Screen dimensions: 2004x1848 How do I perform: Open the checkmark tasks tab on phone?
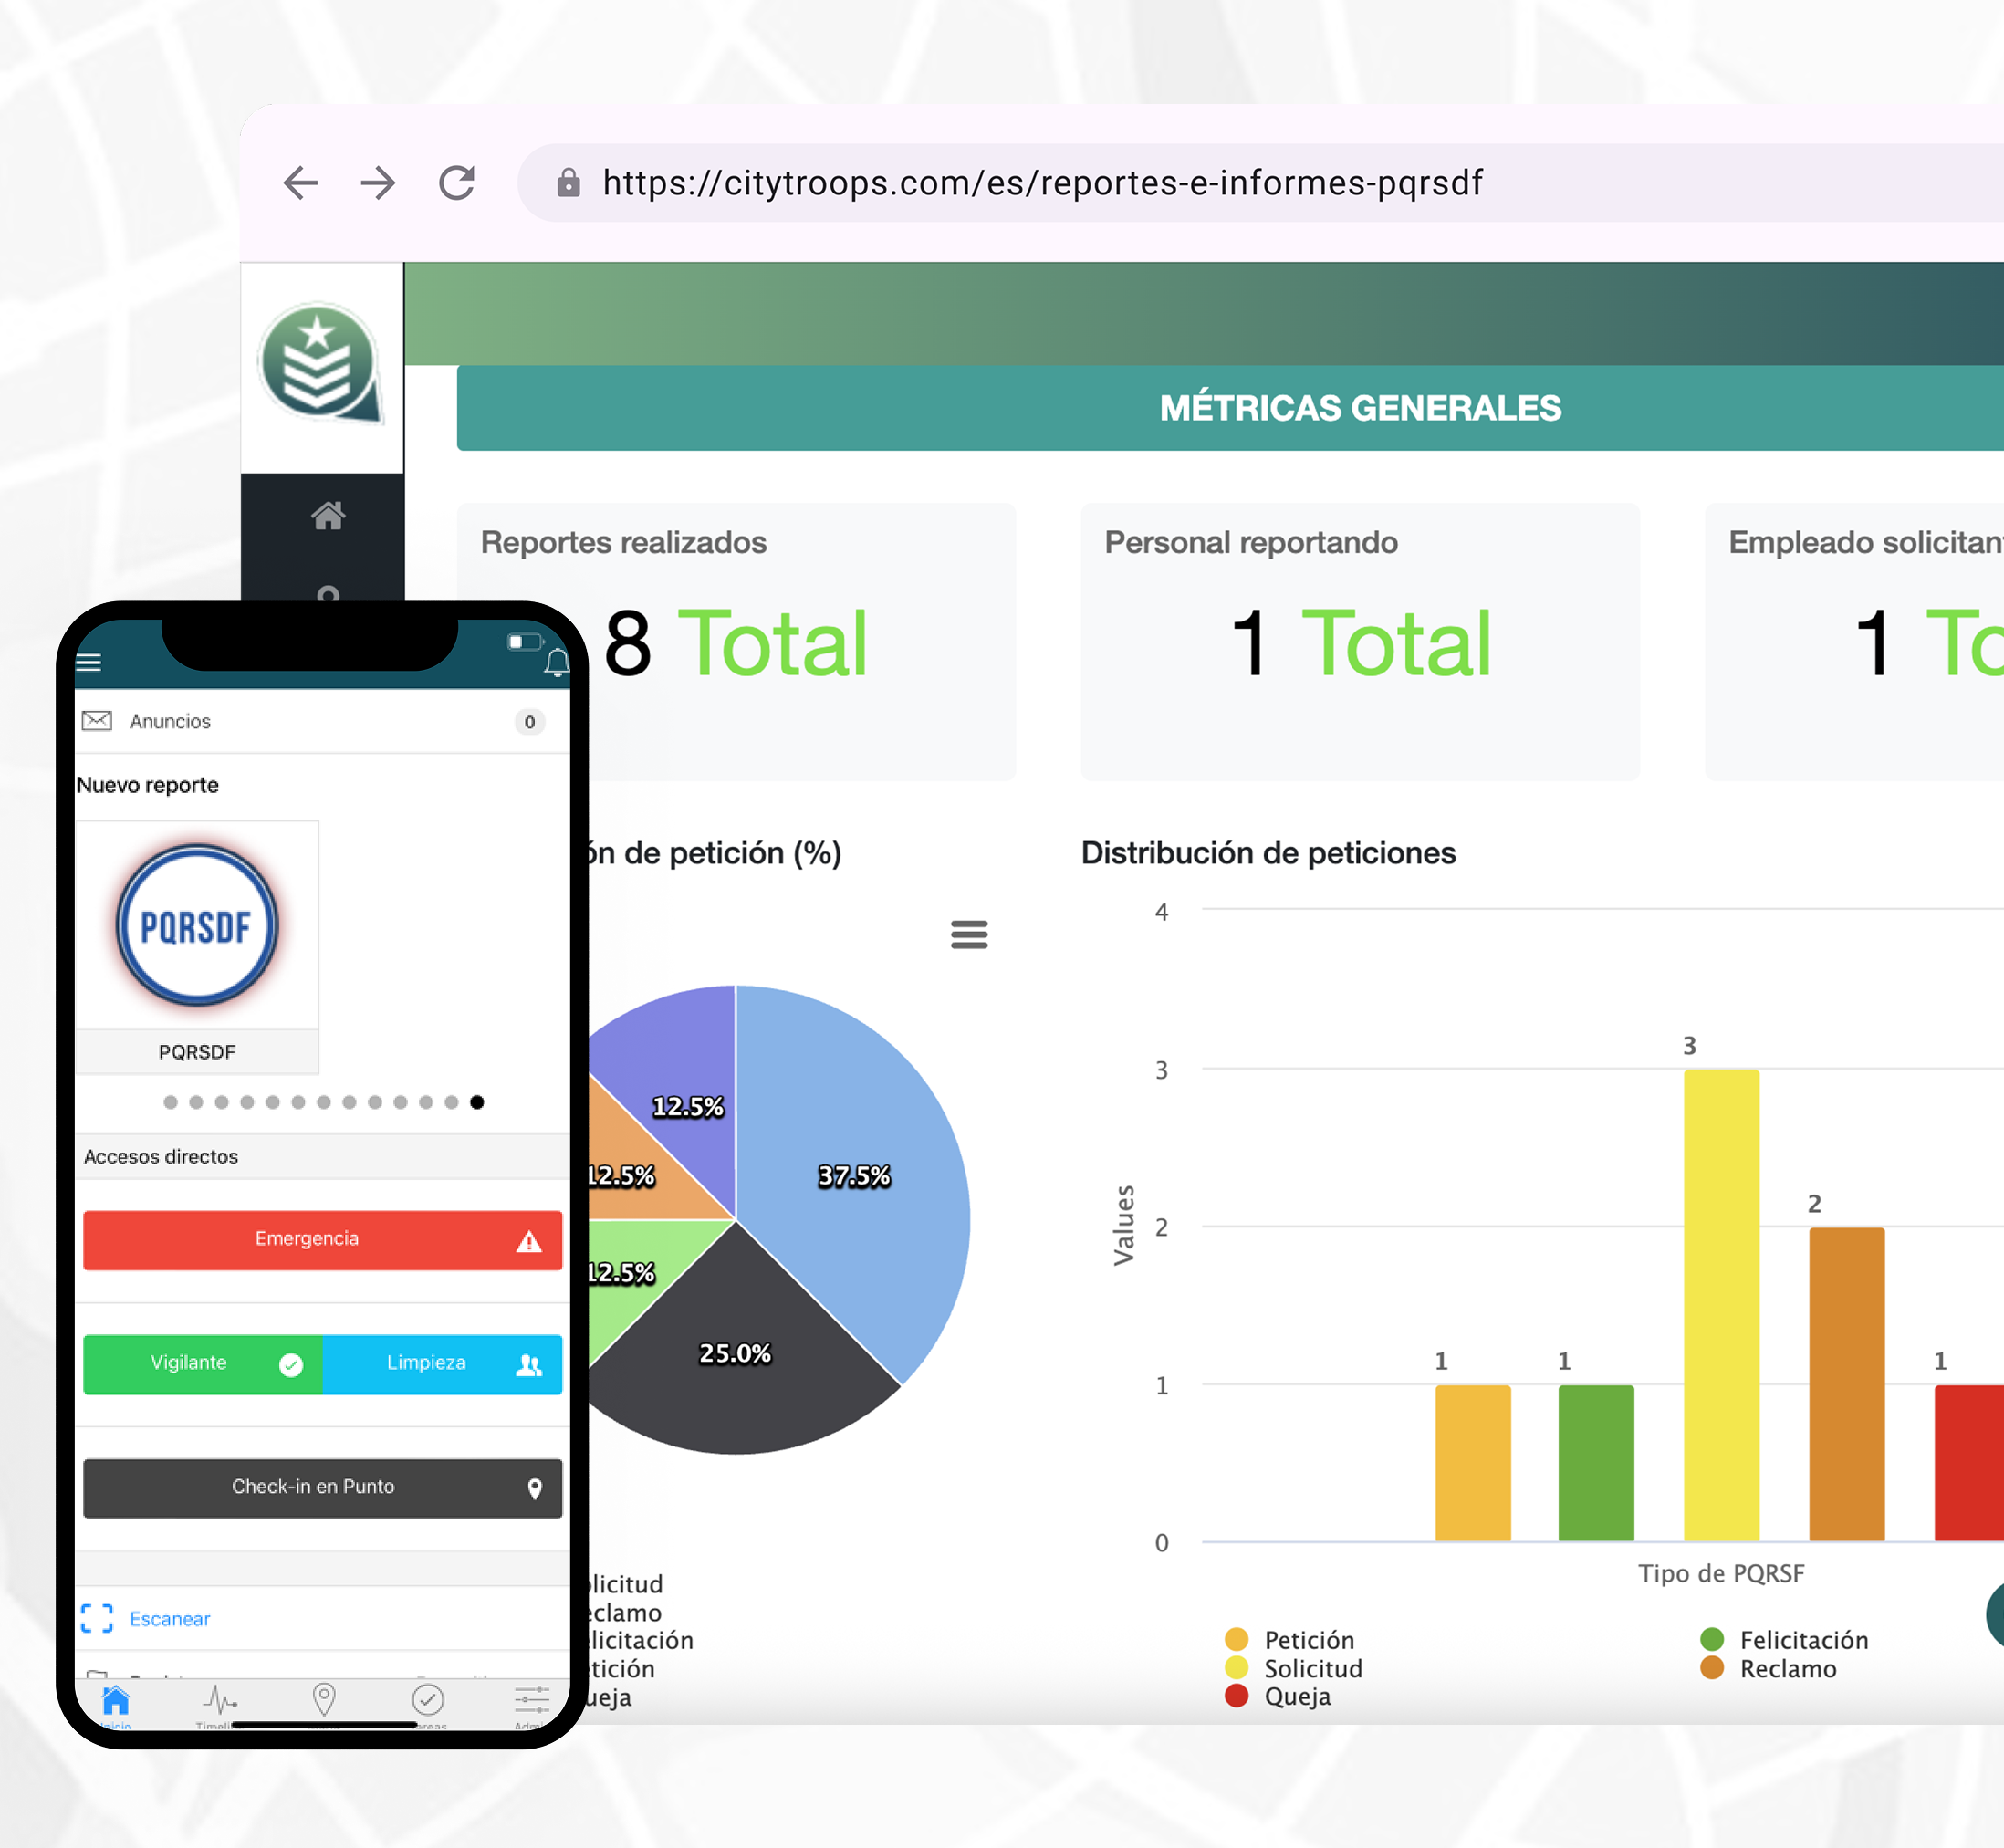pos(428,1704)
